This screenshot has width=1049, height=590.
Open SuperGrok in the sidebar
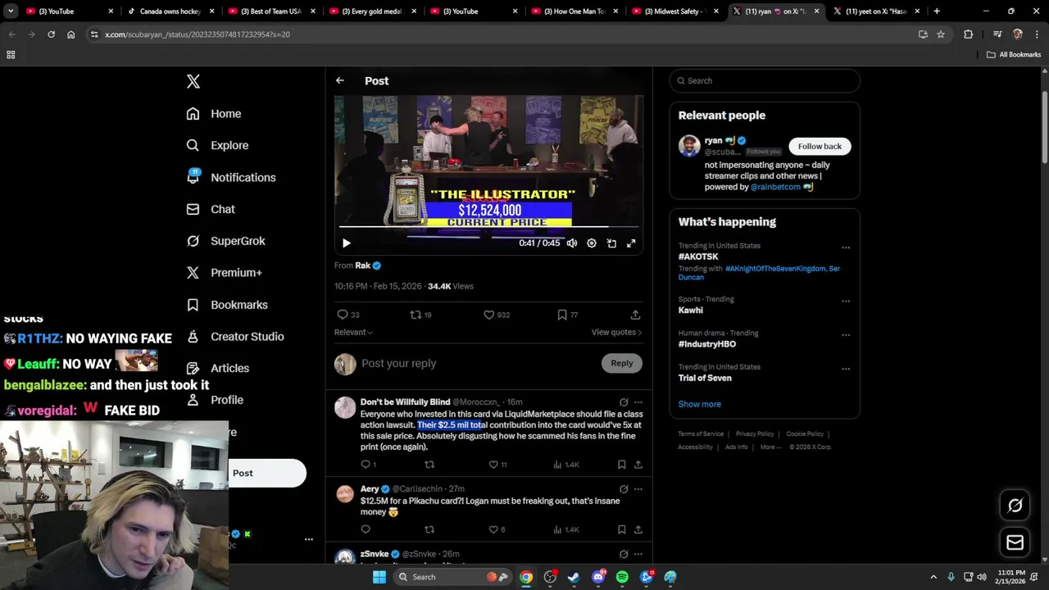225,241
